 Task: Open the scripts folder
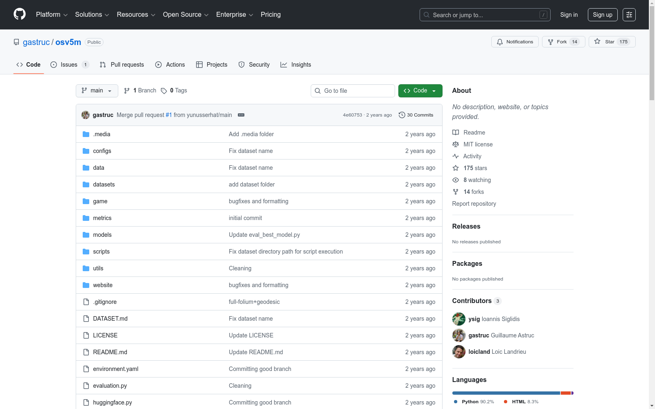coord(101,252)
